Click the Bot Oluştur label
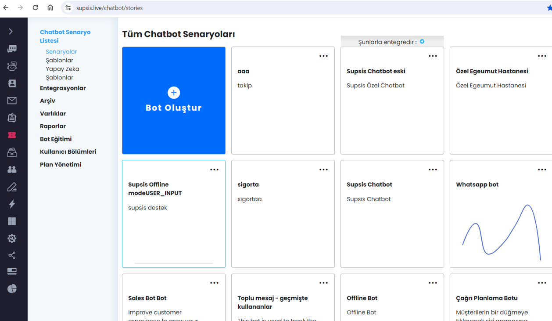 click(x=174, y=108)
